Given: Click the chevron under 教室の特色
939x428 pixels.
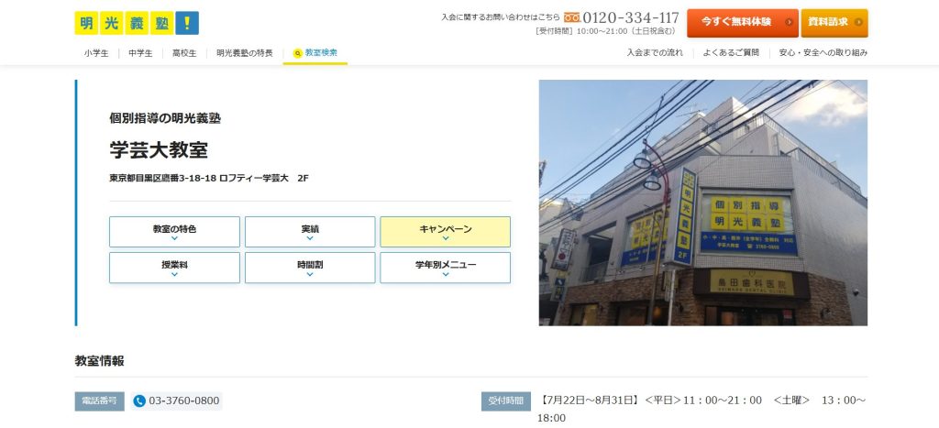Looking at the screenshot, I should click(x=174, y=238).
